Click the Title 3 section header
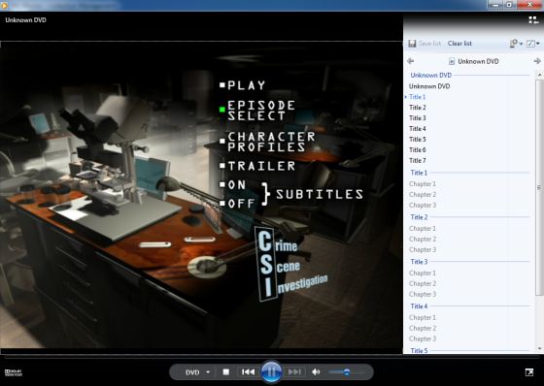This screenshot has height=386, width=544. tap(419, 262)
